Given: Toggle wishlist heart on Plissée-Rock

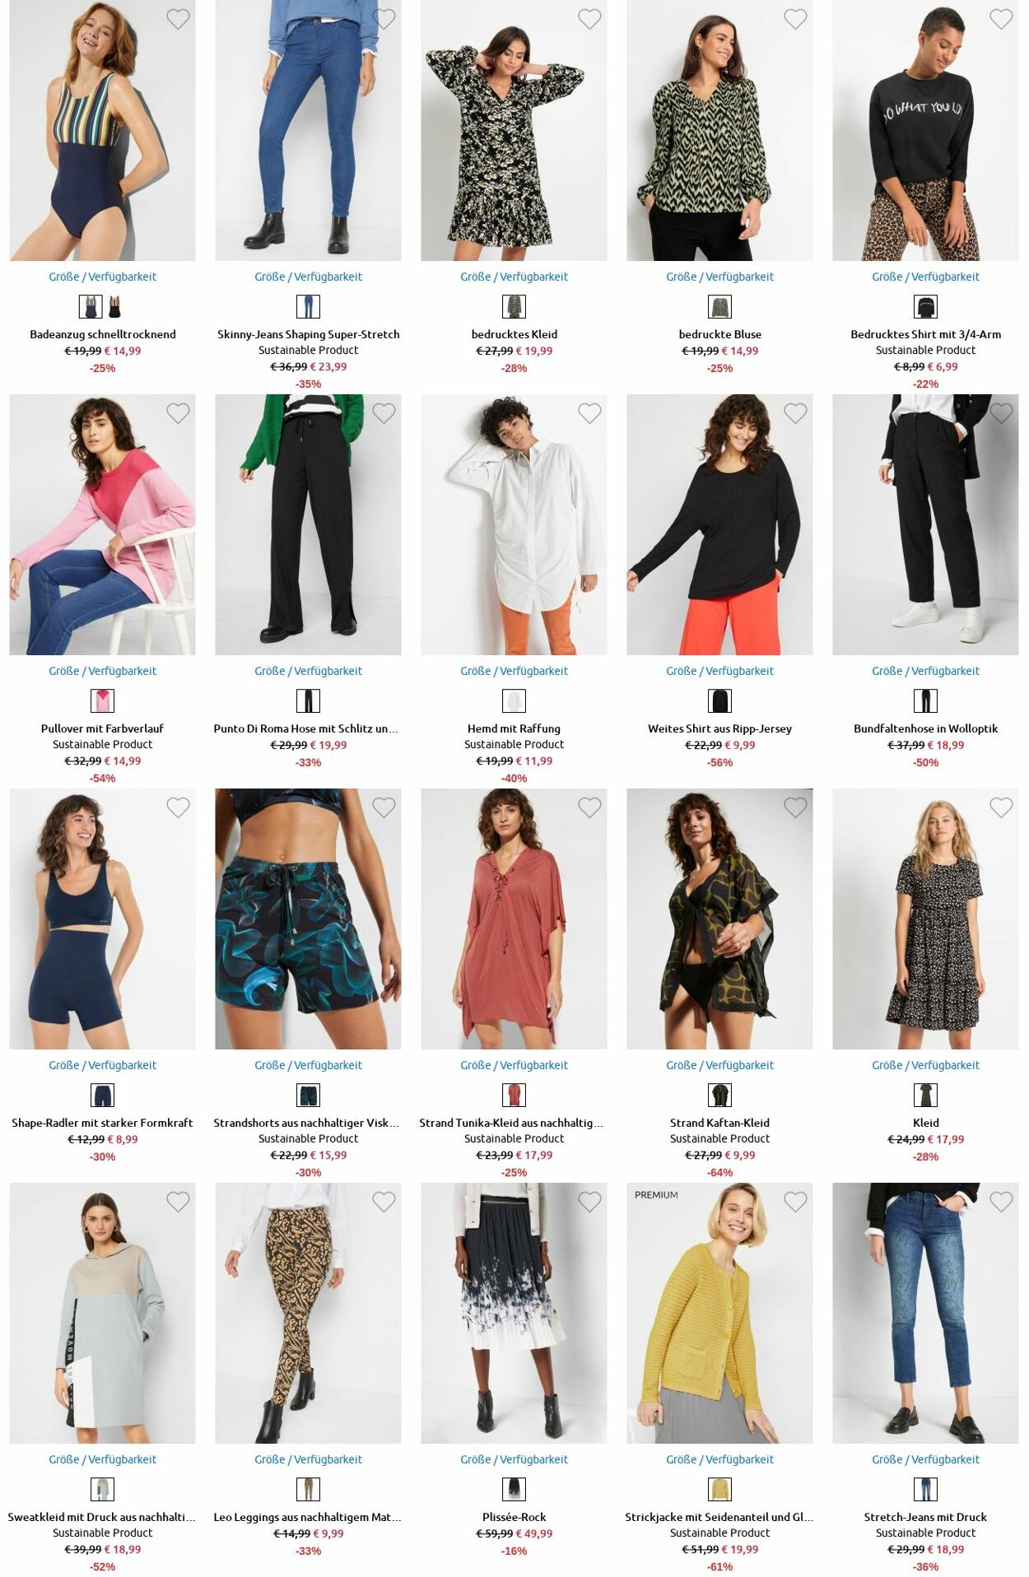Looking at the screenshot, I should coord(589,1202).
